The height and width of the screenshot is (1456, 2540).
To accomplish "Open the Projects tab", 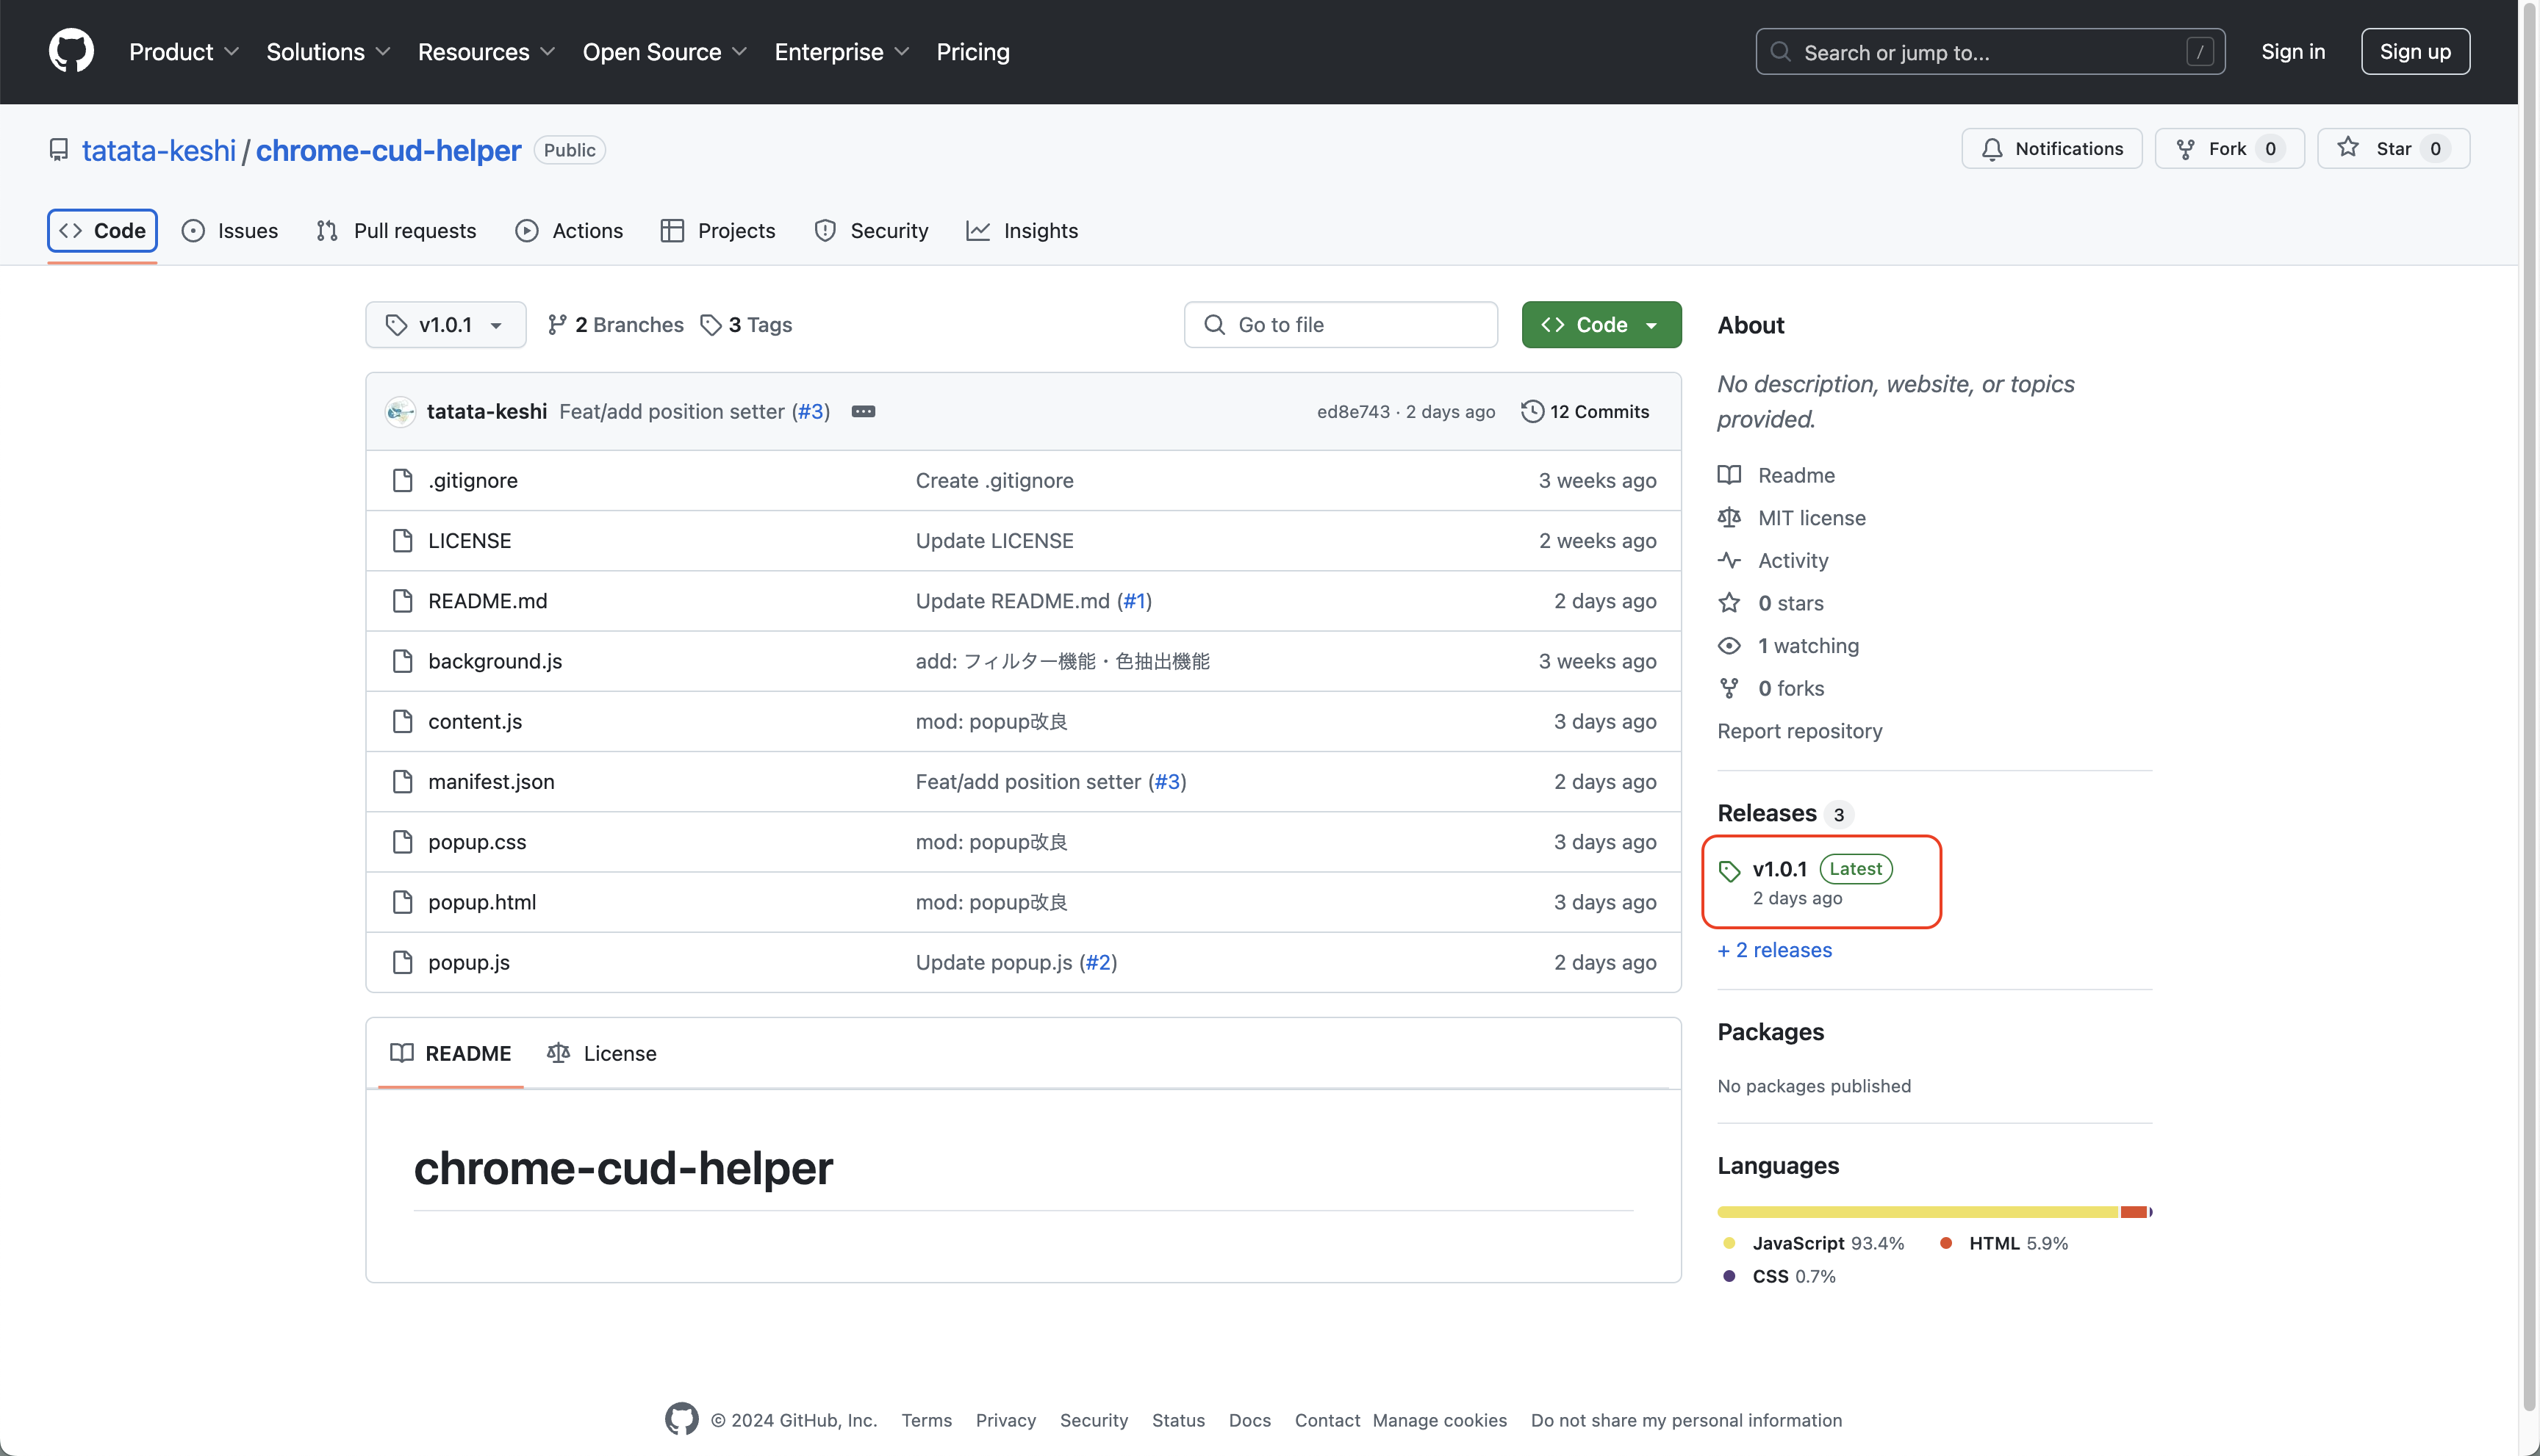I will pyautogui.click(x=717, y=231).
